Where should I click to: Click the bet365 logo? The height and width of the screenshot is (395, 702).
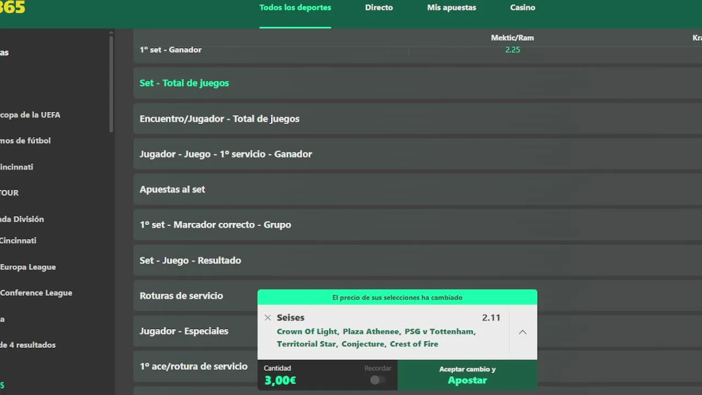(12, 8)
